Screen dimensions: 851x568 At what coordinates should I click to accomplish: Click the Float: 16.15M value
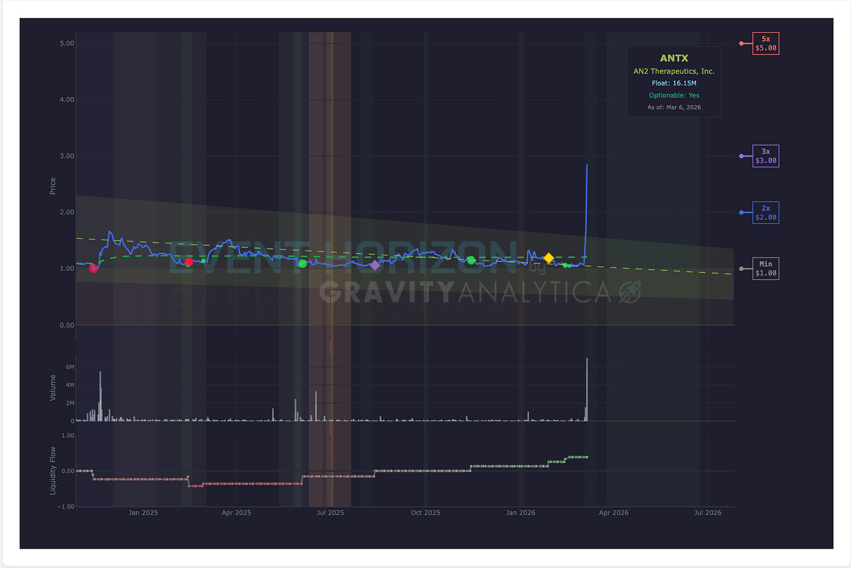[674, 83]
